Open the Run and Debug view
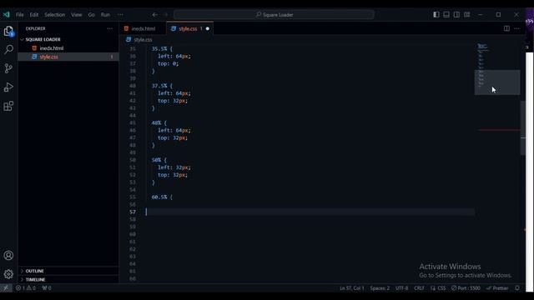Viewport: 534px width, 300px height. [8, 87]
